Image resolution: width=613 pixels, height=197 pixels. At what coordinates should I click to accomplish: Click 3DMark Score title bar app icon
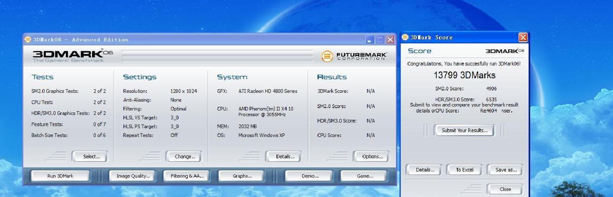[405, 37]
